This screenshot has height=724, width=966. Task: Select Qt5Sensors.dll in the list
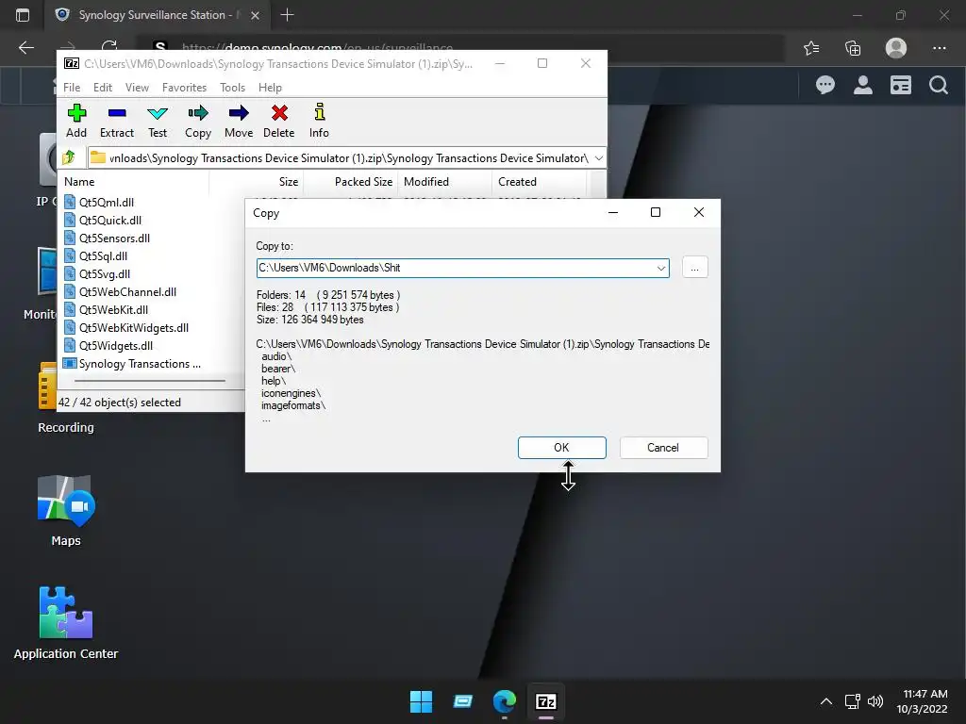pyautogui.click(x=114, y=239)
